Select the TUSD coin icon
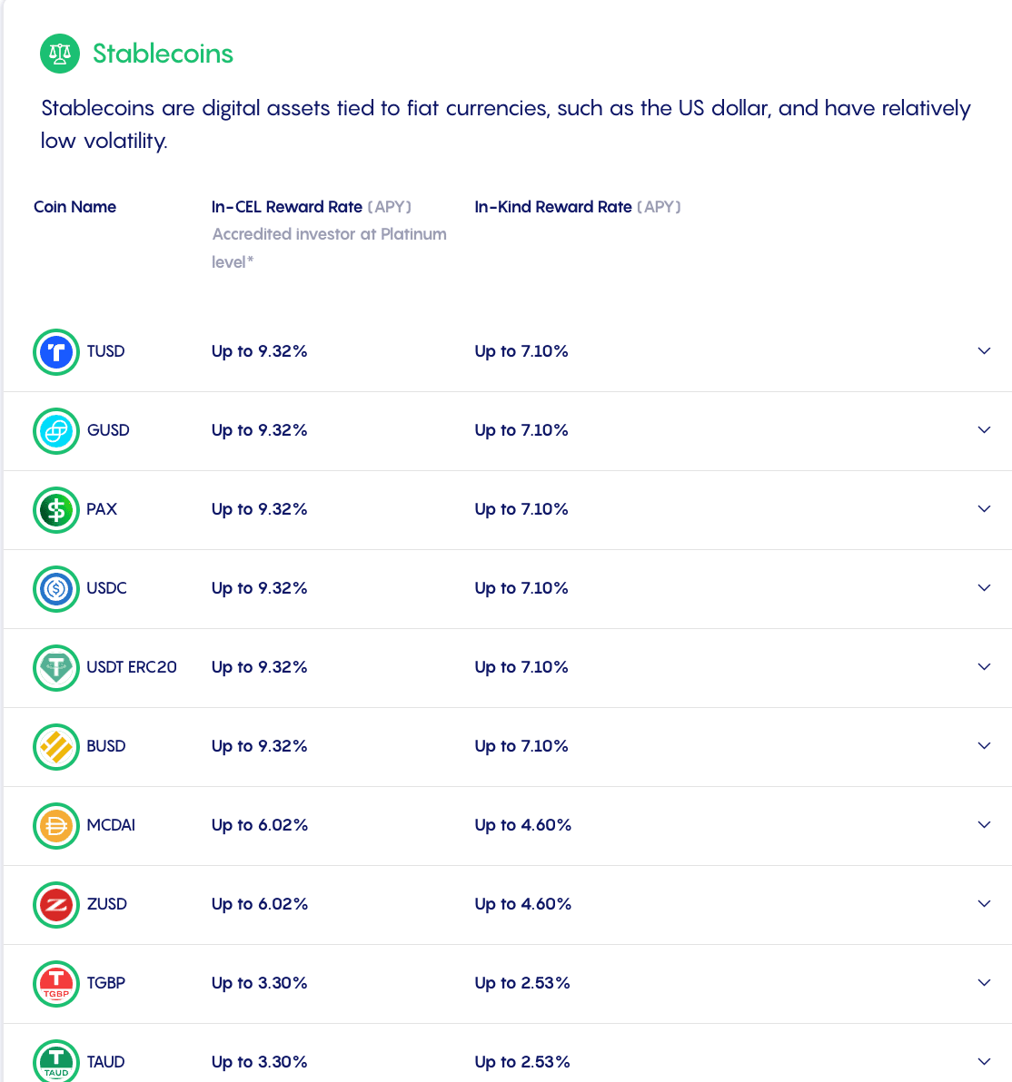 (55, 351)
